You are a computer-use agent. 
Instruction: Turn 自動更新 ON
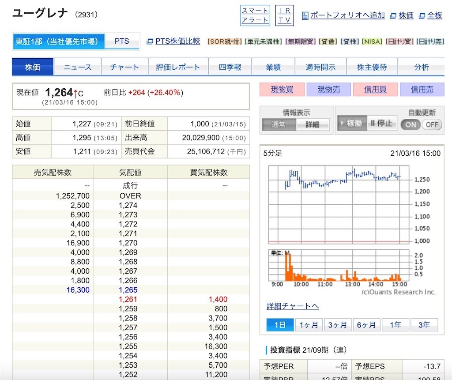[411, 124]
